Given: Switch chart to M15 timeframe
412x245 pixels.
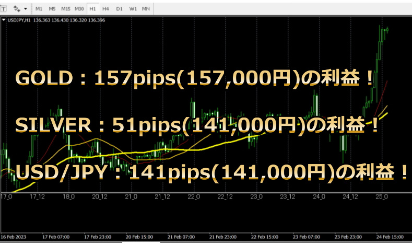Looking at the screenshot, I should 66,9.
